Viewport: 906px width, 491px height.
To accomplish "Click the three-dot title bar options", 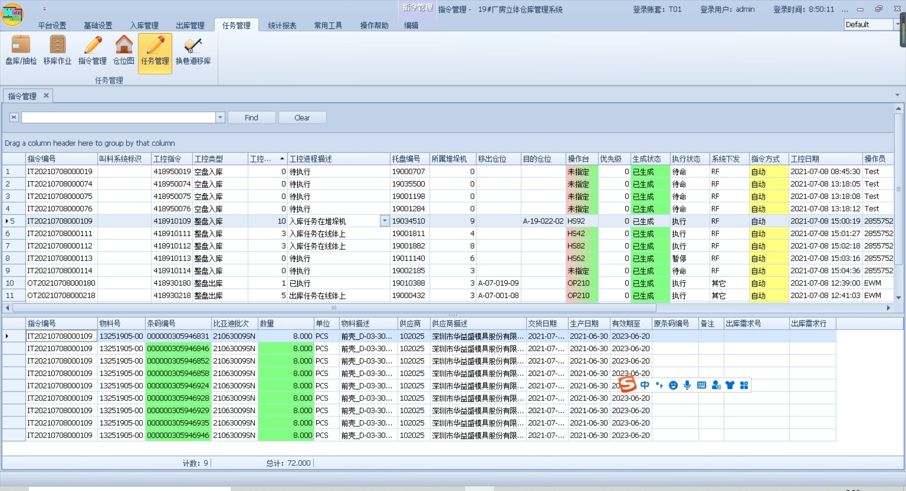I will pos(845,9).
